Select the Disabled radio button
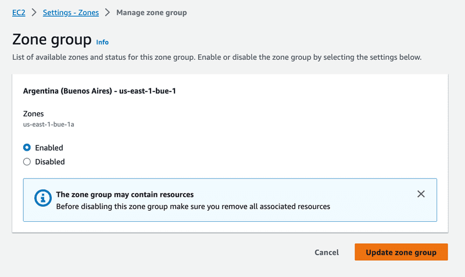The width and height of the screenshot is (465, 277). point(27,162)
